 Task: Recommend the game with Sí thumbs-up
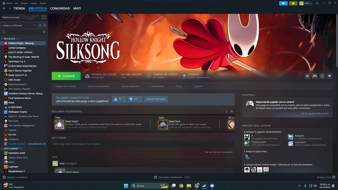click(x=119, y=99)
